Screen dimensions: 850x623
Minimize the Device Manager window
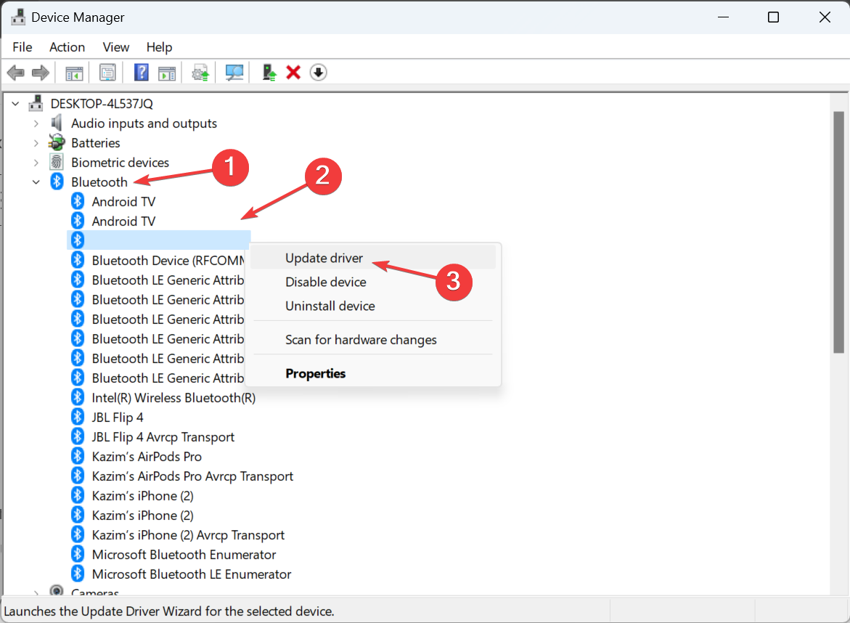(723, 17)
